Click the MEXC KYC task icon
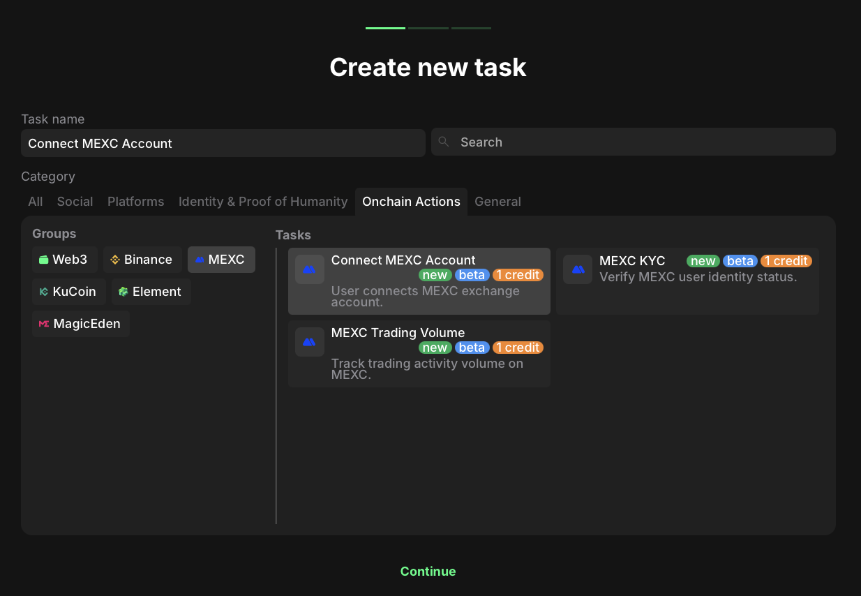 (577, 269)
